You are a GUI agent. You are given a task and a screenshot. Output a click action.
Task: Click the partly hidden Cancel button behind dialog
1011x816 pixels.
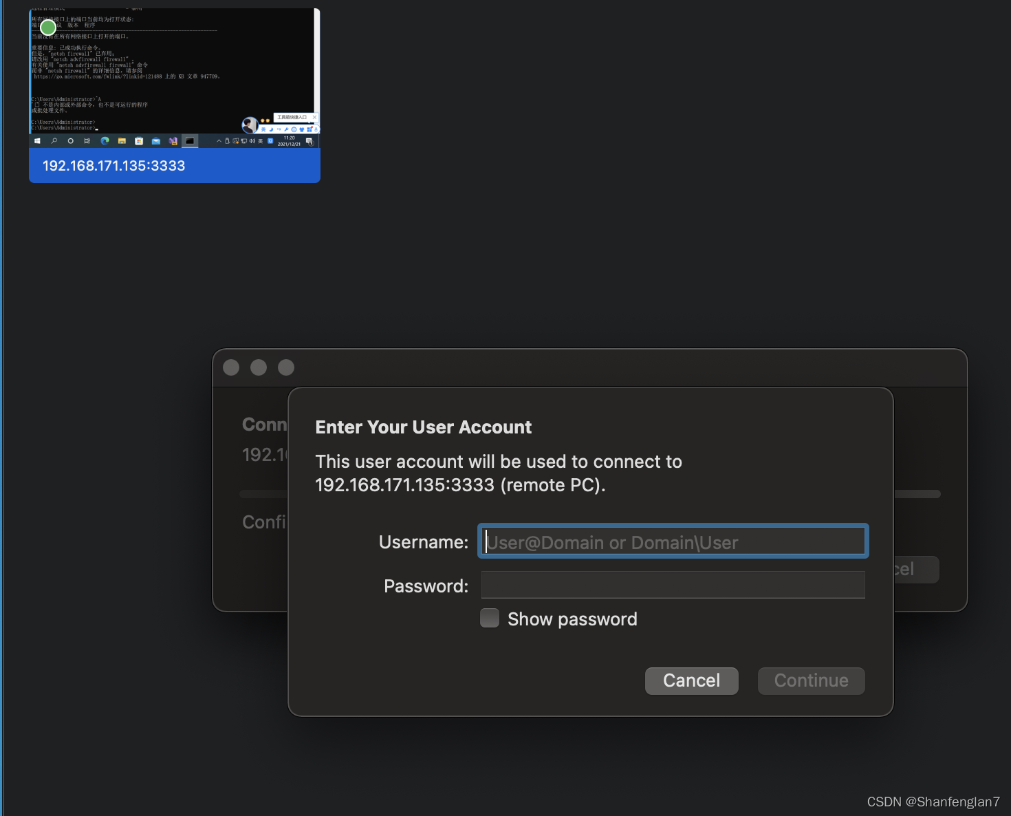coord(916,570)
